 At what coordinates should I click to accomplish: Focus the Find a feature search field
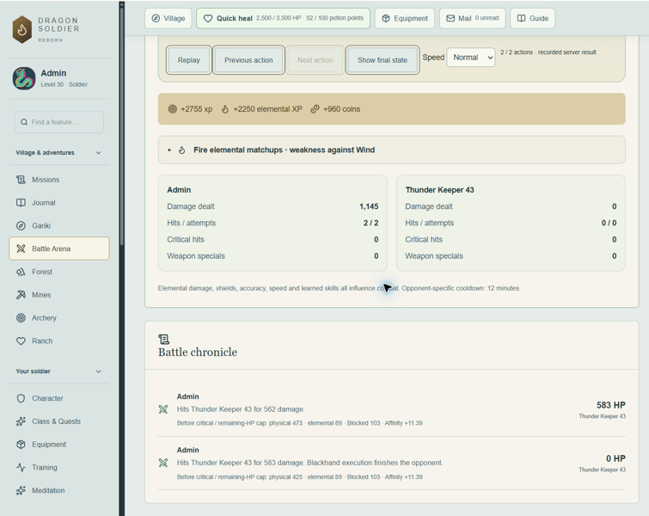pyautogui.click(x=58, y=122)
